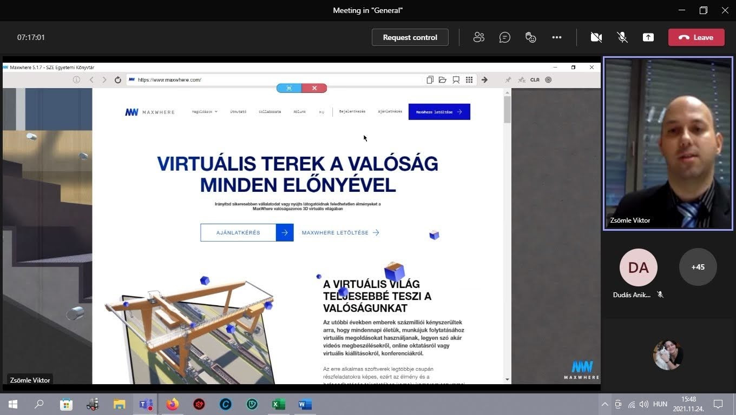Select Zsömle Viktor's video tile
The width and height of the screenshot is (736, 415).
pos(668,144)
